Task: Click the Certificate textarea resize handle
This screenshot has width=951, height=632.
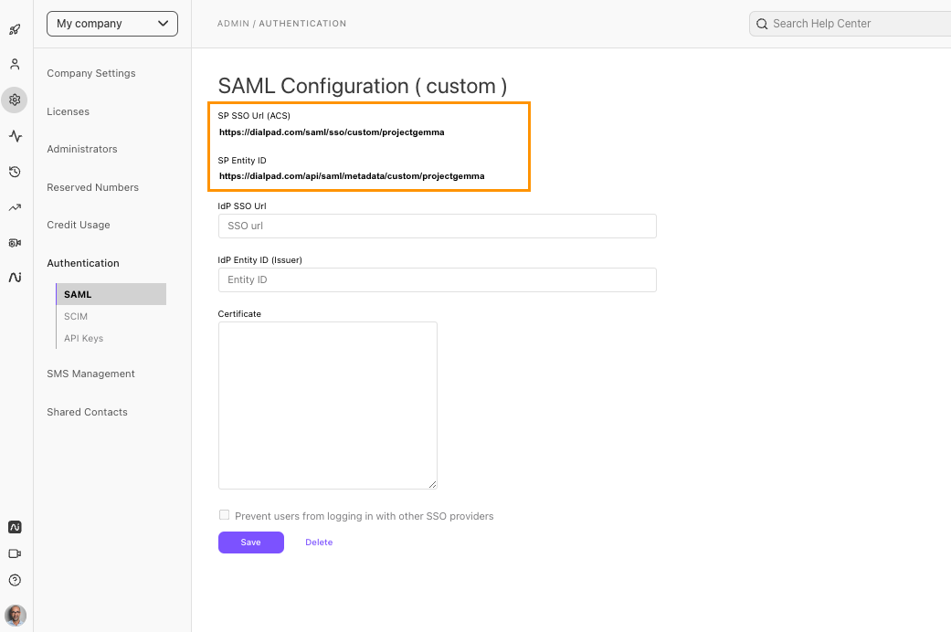Action: point(432,484)
